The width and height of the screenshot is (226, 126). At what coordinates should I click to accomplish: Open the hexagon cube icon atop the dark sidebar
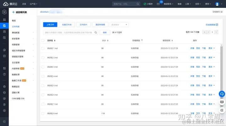(4, 12)
